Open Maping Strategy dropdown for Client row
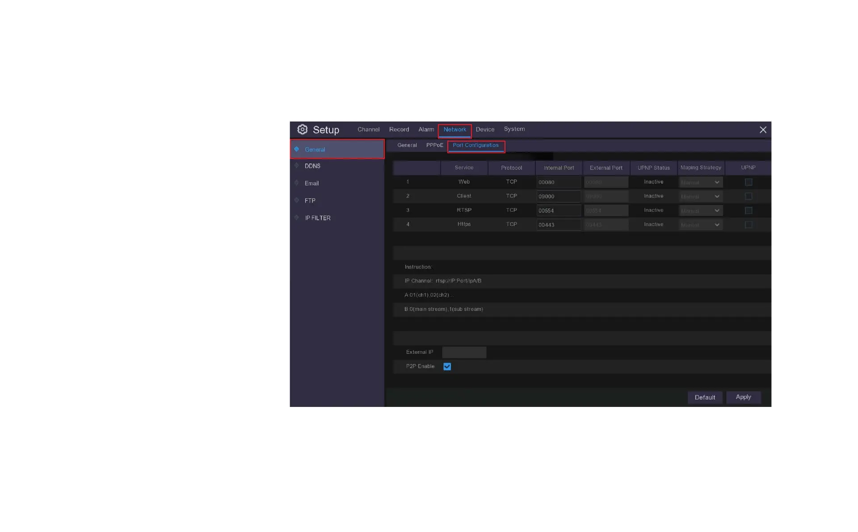The image size is (858, 532). click(700, 197)
